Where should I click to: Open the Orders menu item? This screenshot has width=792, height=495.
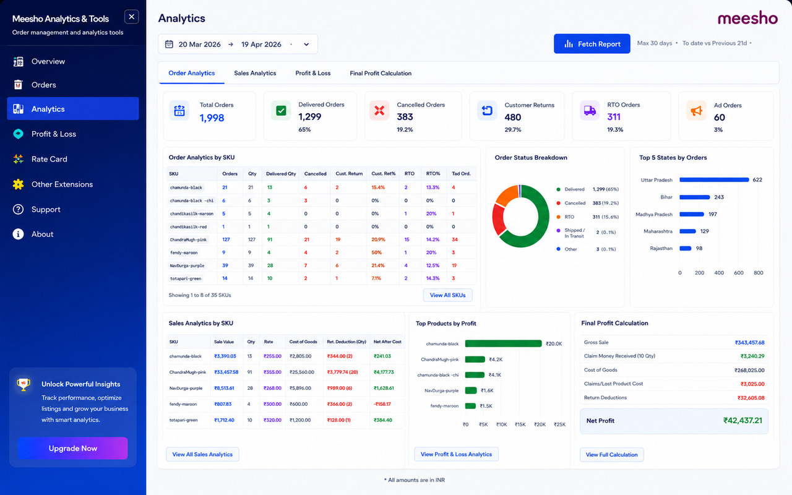pyautogui.click(x=72, y=85)
